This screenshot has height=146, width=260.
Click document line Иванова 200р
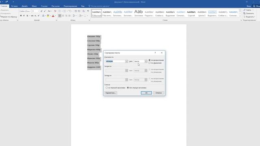pos(94,58)
